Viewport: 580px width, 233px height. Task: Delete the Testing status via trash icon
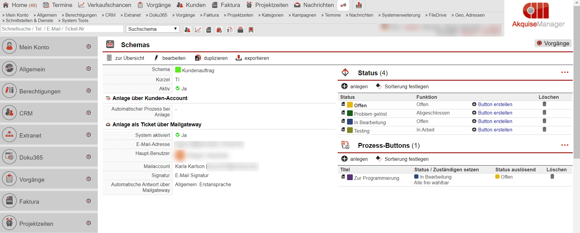pyautogui.click(x=544, y=130)
